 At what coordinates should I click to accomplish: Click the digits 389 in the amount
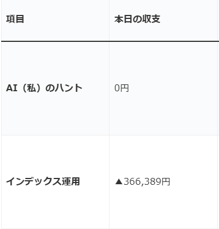[x=152, y=181]
